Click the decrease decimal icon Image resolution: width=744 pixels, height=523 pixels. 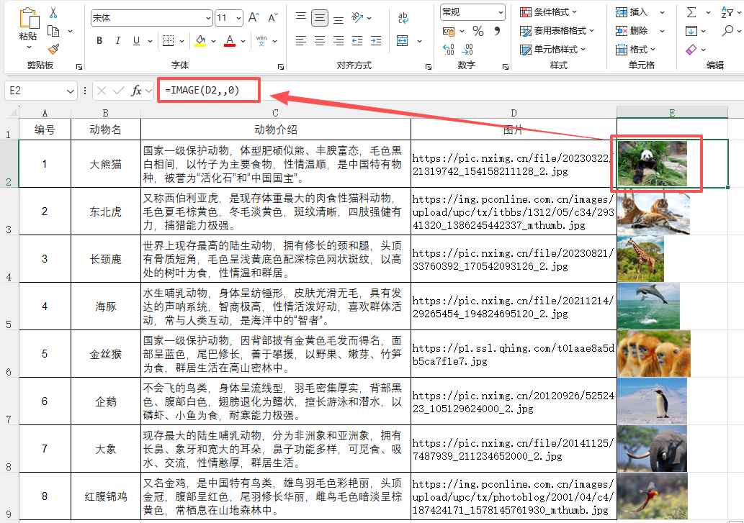point(467,49)
